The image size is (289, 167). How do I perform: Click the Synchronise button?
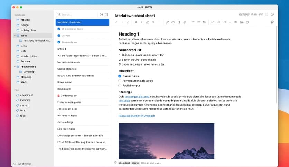(22, 164)
